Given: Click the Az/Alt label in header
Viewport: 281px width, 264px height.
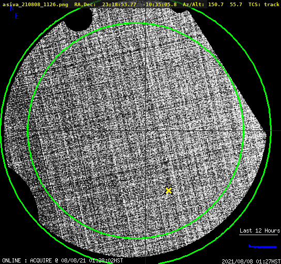Looking at the screenshot, I should pos(194,5).
